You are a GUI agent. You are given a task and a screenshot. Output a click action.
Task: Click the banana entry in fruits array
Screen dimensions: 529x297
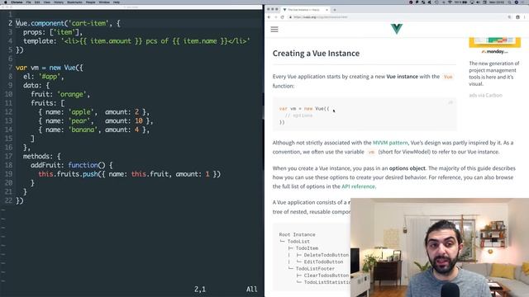pyautogui.click(x=93, y=130)
